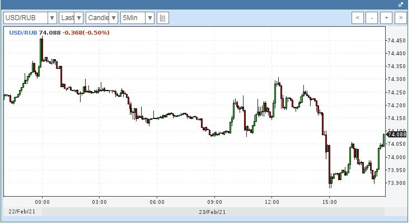
Task: Focus the USD/RUB symbol field
Action: 26,18
